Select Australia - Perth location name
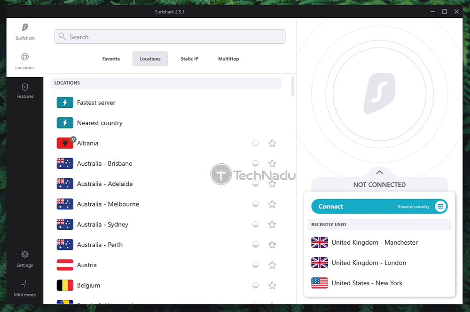Image resolution: width=470 pixels, height=312 pixels. pos(100,245)
